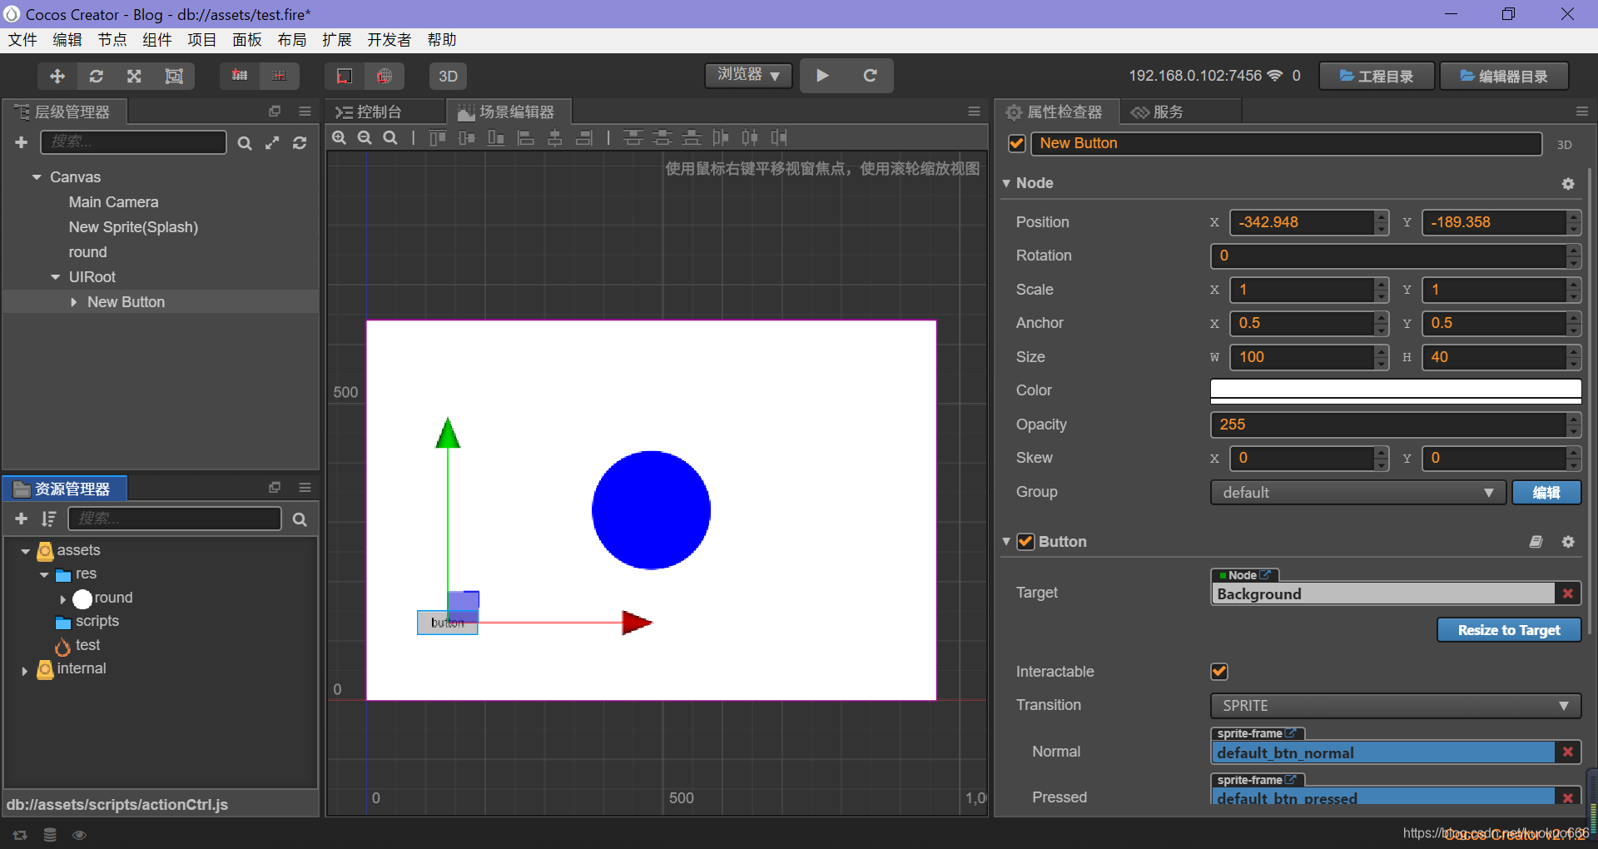Reset zoom in scene editor

pos(390,138)
